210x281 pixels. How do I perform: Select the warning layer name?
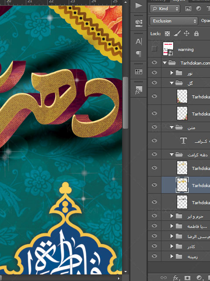click(185, 50)
